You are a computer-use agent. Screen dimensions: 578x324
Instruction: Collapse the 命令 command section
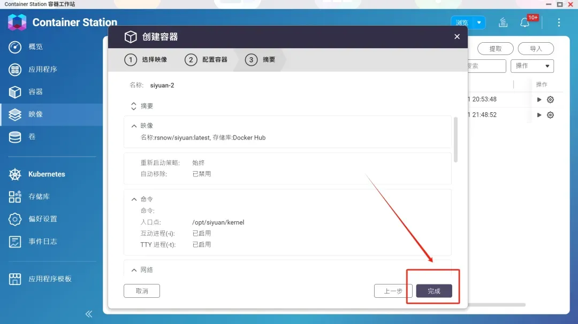pyautogui.click(x=134, y=199)
